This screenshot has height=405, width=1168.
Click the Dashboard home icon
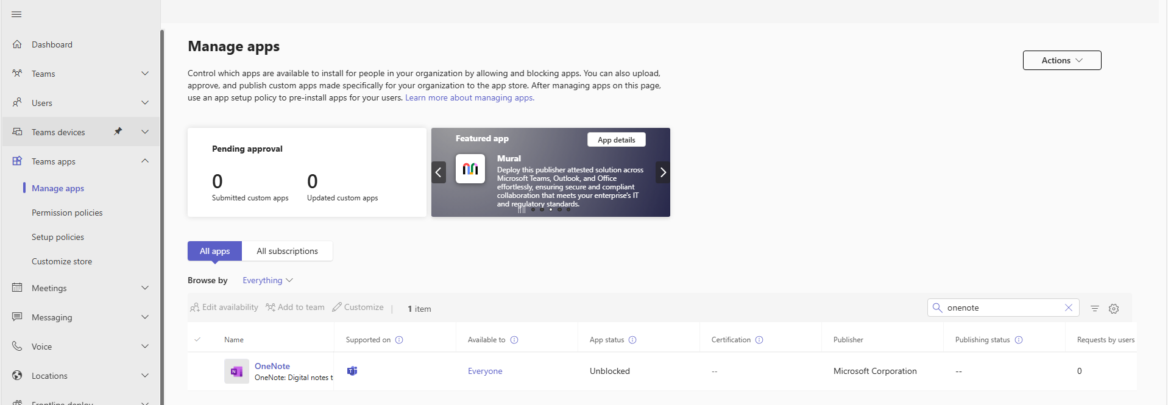click(x=17, y=44)
